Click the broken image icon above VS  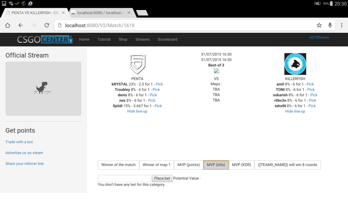[216, 71]
